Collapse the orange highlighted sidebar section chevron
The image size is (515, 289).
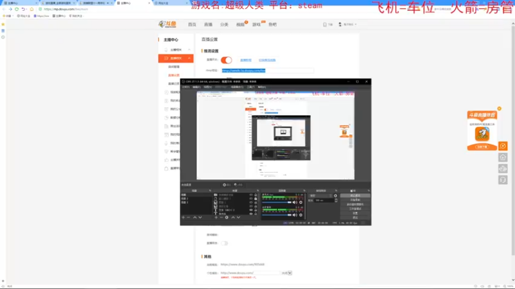click(x=189, y=58)
